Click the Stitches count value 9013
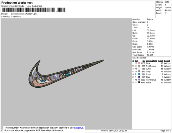The width and height of the screenshot is (172, 133). [x=167, y=2]
